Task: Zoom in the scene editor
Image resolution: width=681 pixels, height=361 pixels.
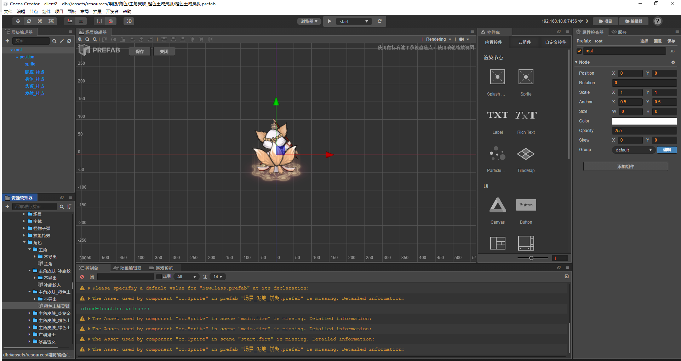Action: 80,39
